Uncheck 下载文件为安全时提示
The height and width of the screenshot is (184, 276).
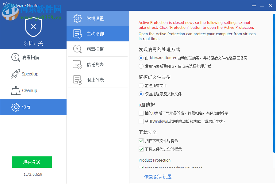coord(141,149)
